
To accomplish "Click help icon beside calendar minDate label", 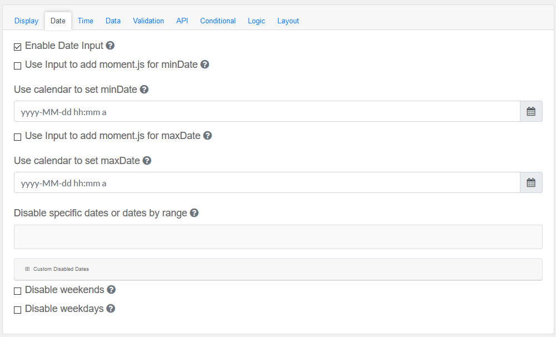I will click(144, 90).
